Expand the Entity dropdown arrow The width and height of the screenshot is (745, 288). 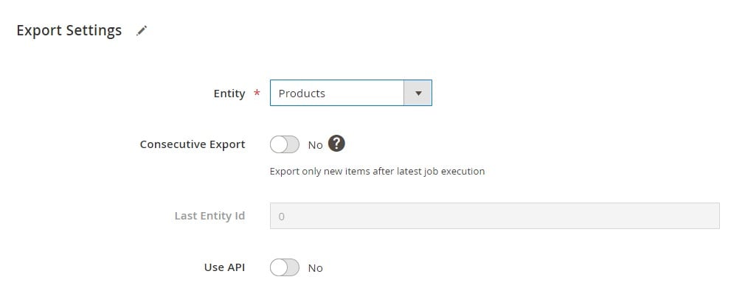[x=418, y=93]
